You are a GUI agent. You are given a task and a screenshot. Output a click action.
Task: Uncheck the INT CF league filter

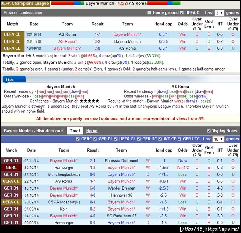point(160,139)
